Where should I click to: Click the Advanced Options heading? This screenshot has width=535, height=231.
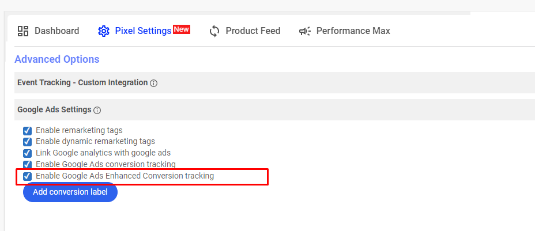pos(57,59)
